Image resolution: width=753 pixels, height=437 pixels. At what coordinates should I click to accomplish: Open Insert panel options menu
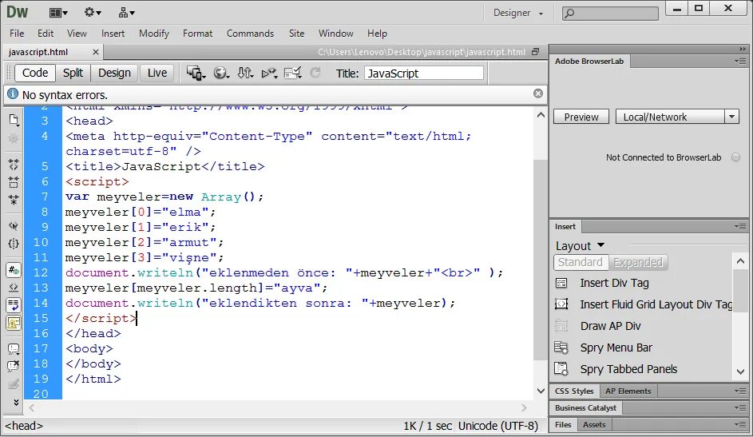coord(740,227)
